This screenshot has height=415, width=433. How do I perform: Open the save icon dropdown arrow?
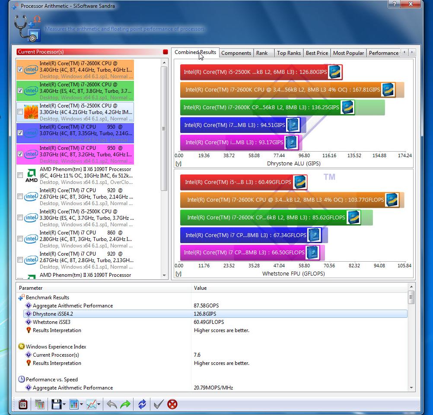64,405
